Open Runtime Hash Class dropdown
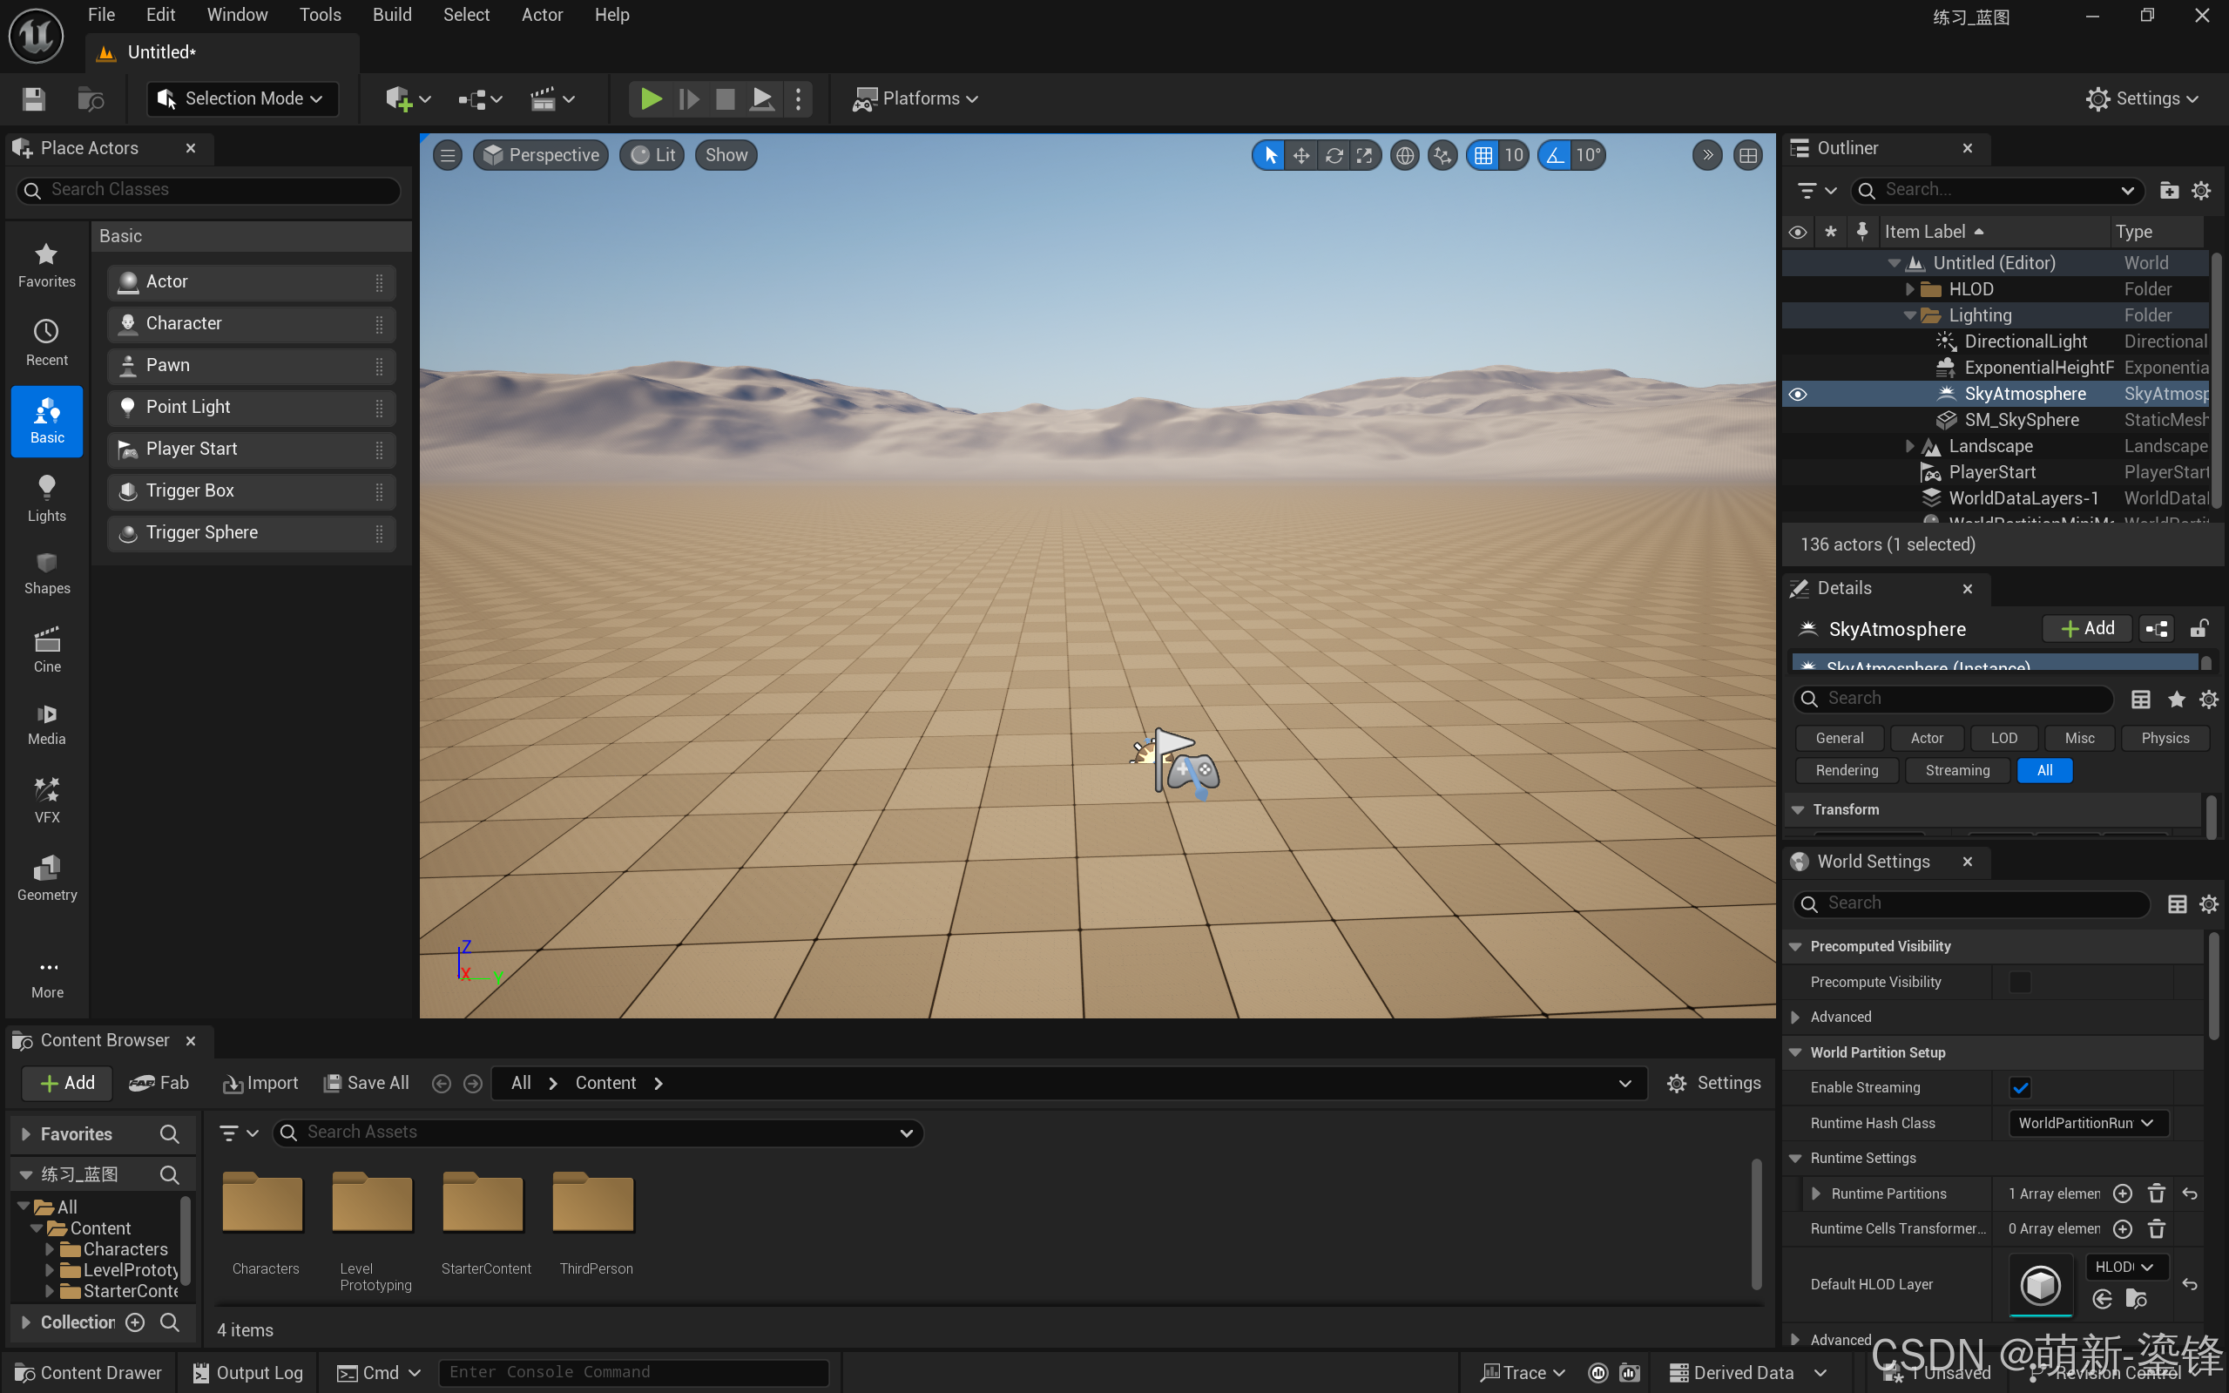Viewport: 2229px width, 1393px height. 2086,1122
